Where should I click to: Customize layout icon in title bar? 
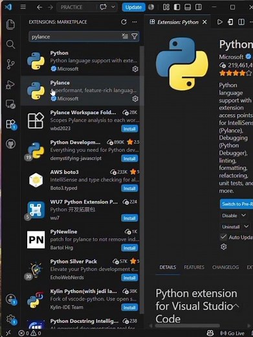(x=166, y=7)
